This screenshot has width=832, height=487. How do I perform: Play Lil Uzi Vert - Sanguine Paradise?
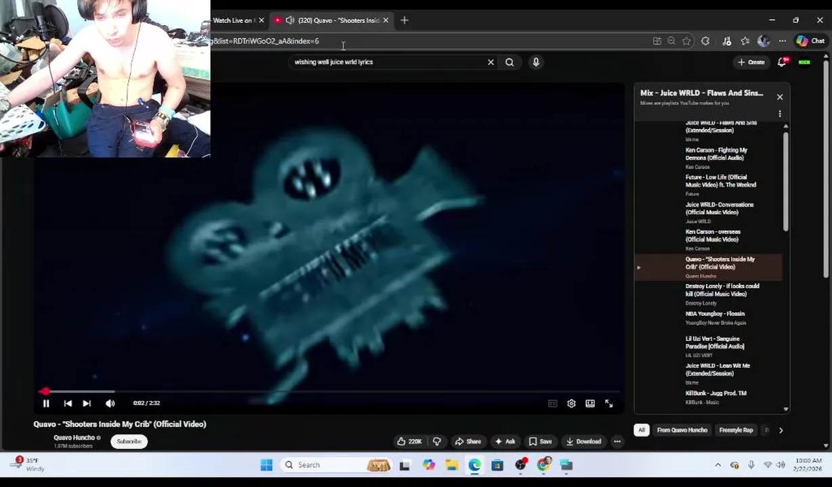(x=709, y=346)
